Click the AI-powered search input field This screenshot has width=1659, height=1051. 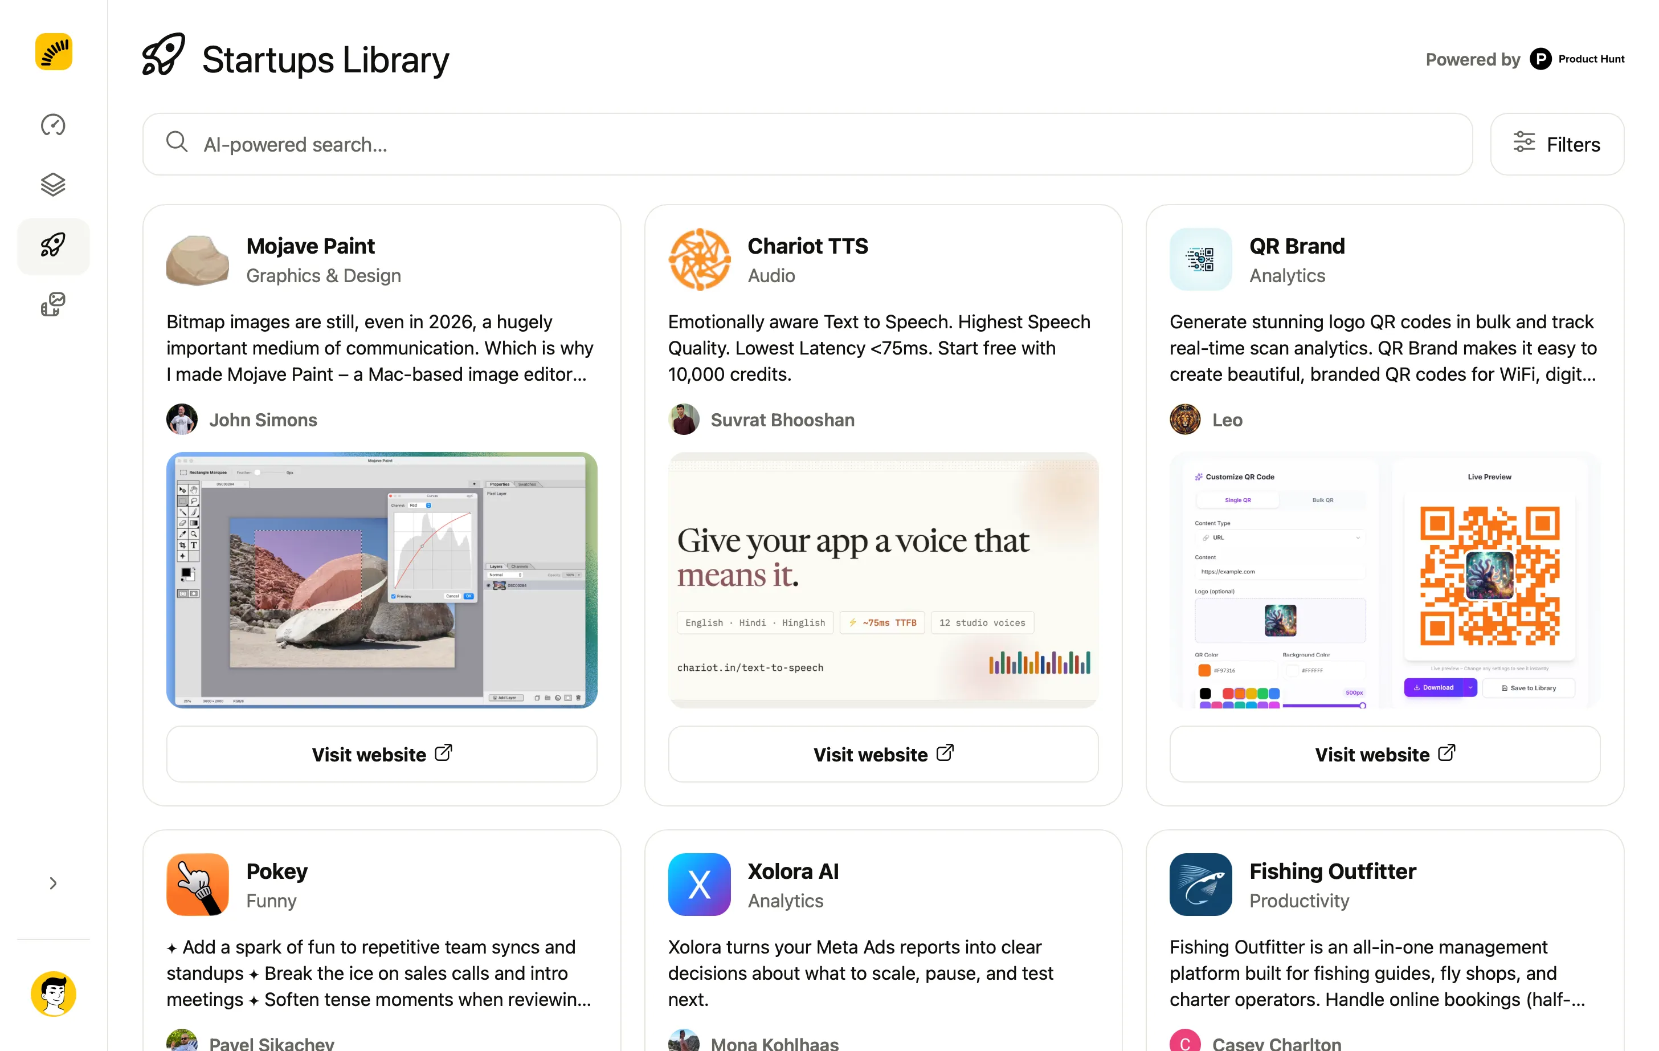coord(807,144)
